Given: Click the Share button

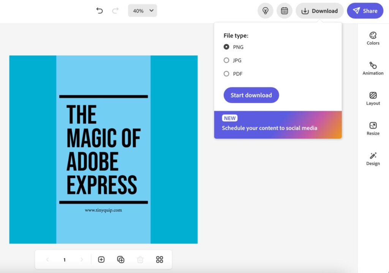Looking at the screenshot, I should point(365,11).
